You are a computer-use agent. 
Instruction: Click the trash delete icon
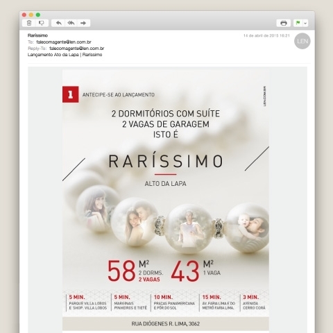tap(29, 23)
